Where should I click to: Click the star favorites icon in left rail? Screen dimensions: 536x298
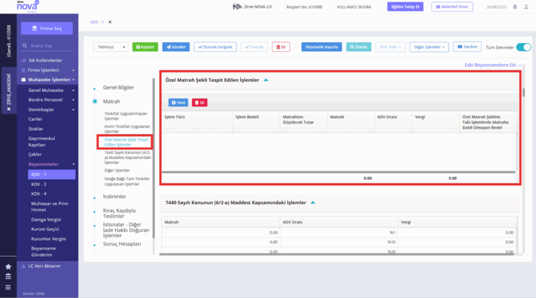[x=8, y=267]
